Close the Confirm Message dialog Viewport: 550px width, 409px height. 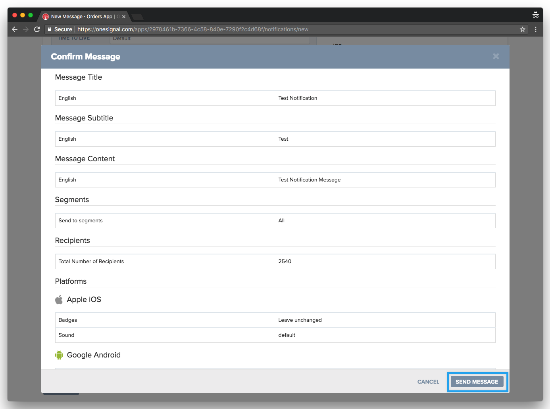(496, 56)
